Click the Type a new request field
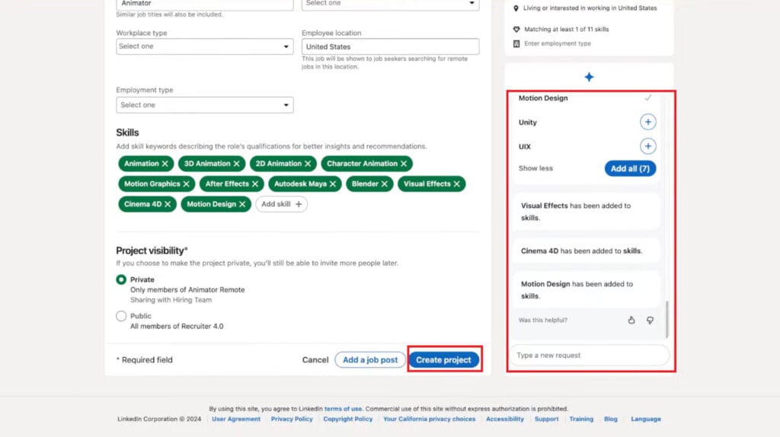 tap(590, 356)
